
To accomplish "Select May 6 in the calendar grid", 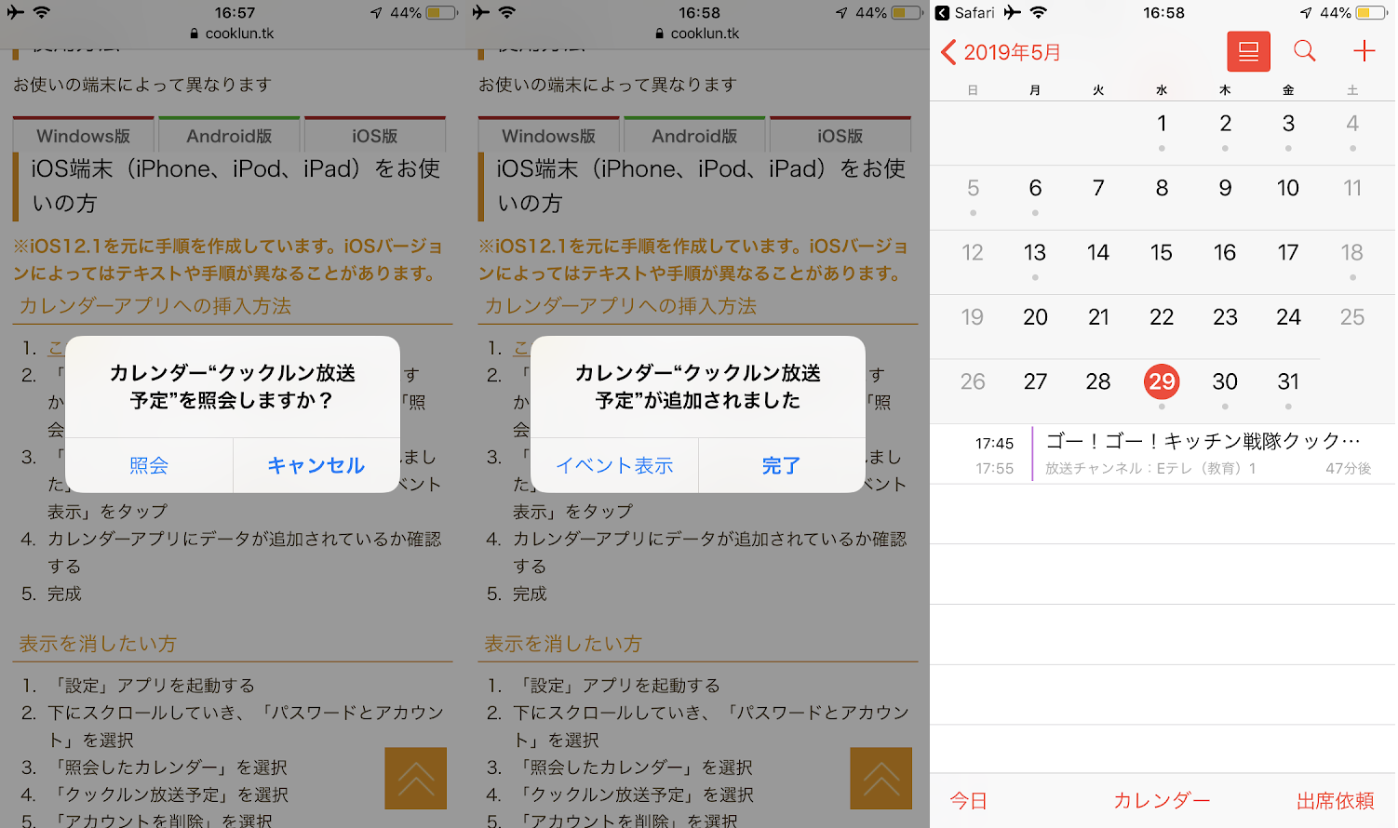I will coord(1035,188).
